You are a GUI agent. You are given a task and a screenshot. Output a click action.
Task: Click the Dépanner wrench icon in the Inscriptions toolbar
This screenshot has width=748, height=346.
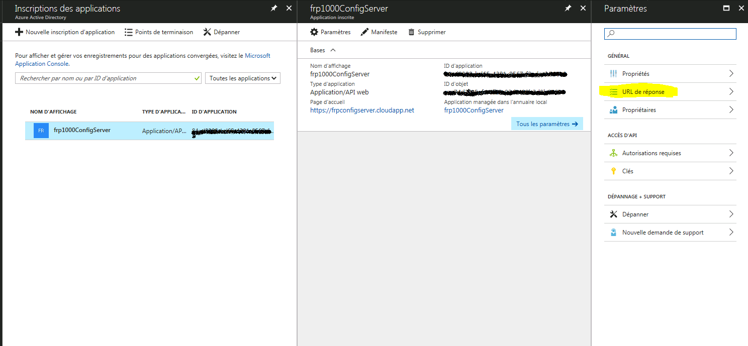[207, 32]
